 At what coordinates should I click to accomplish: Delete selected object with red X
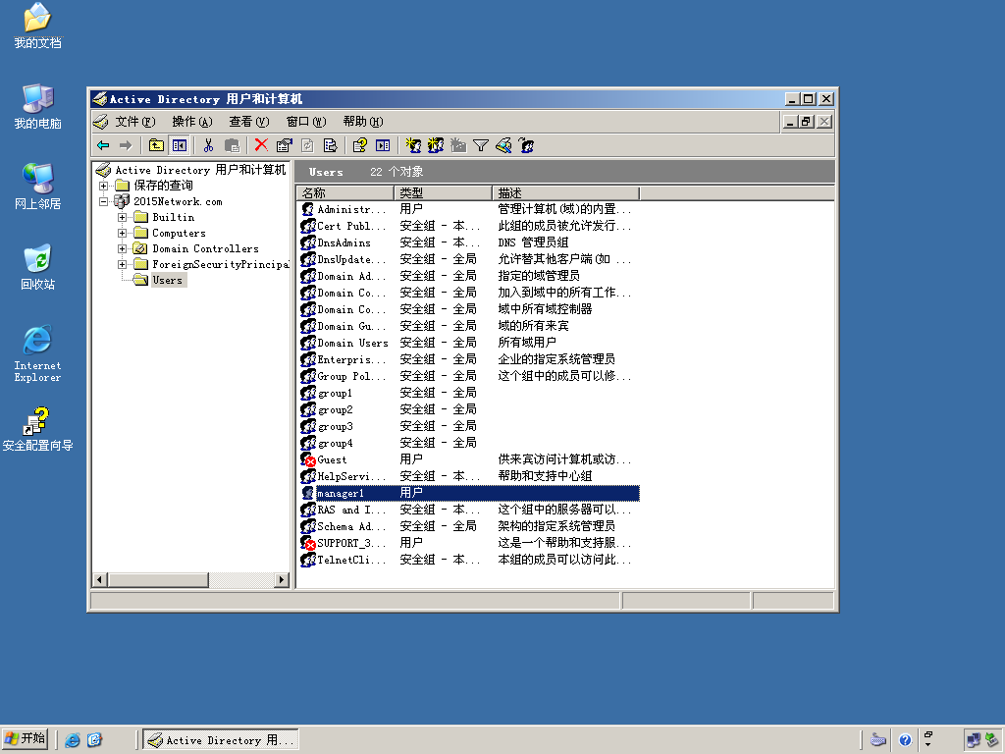click(261, 145)
